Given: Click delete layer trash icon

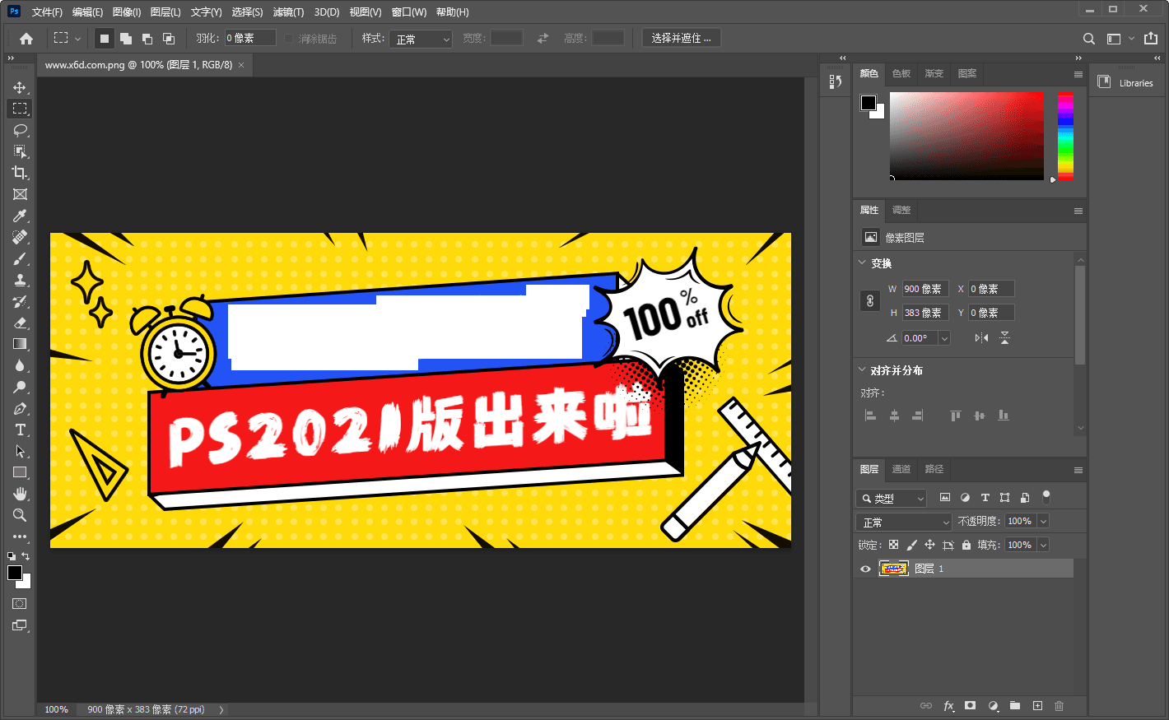Looking at the screenshot, I should tap(1060, 706).
